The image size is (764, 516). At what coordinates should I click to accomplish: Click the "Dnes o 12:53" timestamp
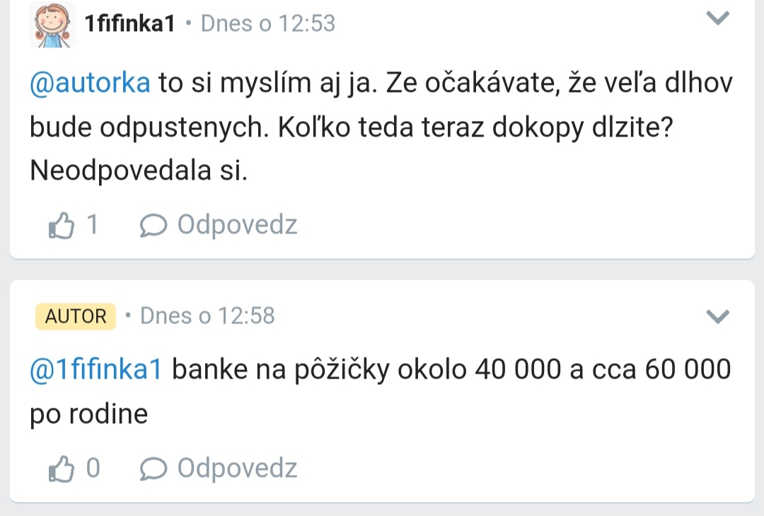[267, 24]
